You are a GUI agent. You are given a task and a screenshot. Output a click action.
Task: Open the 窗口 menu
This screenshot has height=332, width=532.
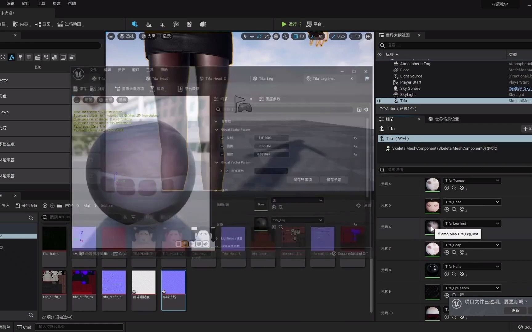[x=26, y=4]
